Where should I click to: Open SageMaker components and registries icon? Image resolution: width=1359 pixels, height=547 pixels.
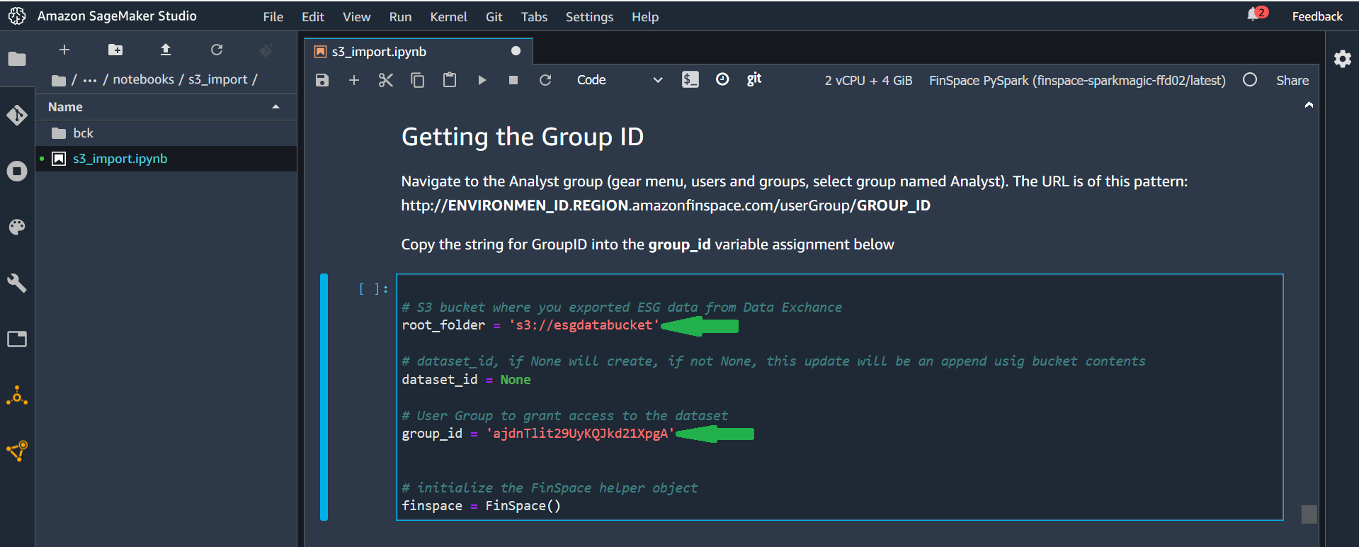click(x=17, y=395)
